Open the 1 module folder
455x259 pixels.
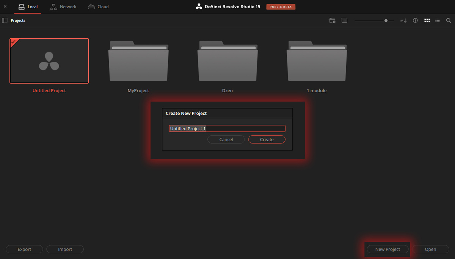317,61
